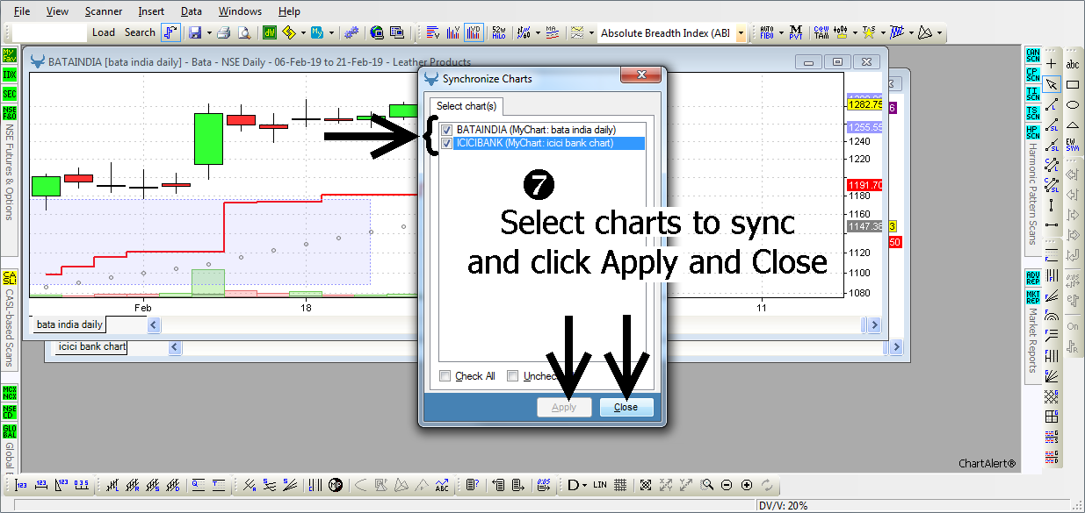Open the Scanner menu

tap(104, 11)
